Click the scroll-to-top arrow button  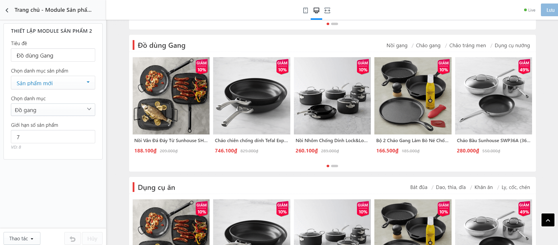click(x=548, y=220)
